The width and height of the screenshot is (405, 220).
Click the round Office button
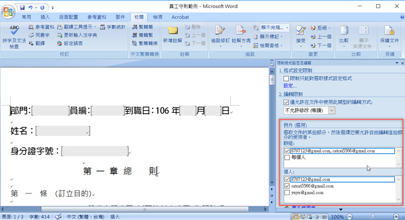pyautogui.click(x=9, y=10)
